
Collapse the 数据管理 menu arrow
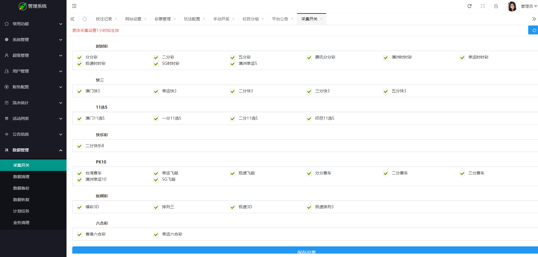[x=61, y=150]
